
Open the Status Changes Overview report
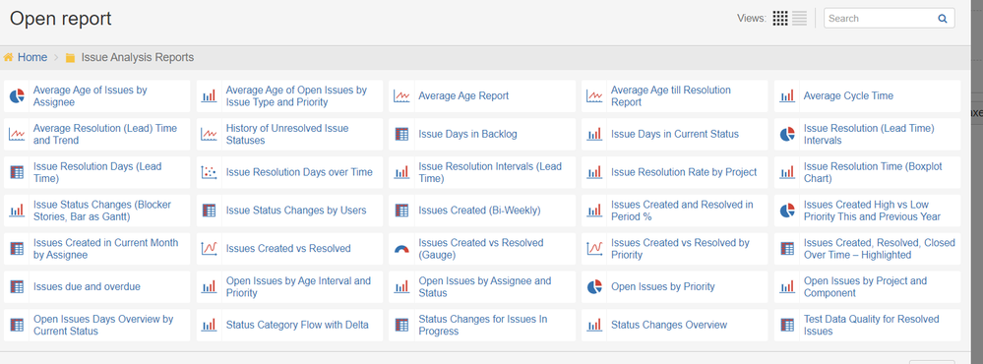[x=669, y=326]
